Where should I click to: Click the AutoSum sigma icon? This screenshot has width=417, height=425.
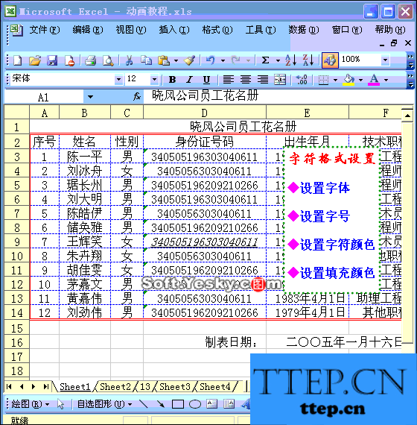[265, 60]
